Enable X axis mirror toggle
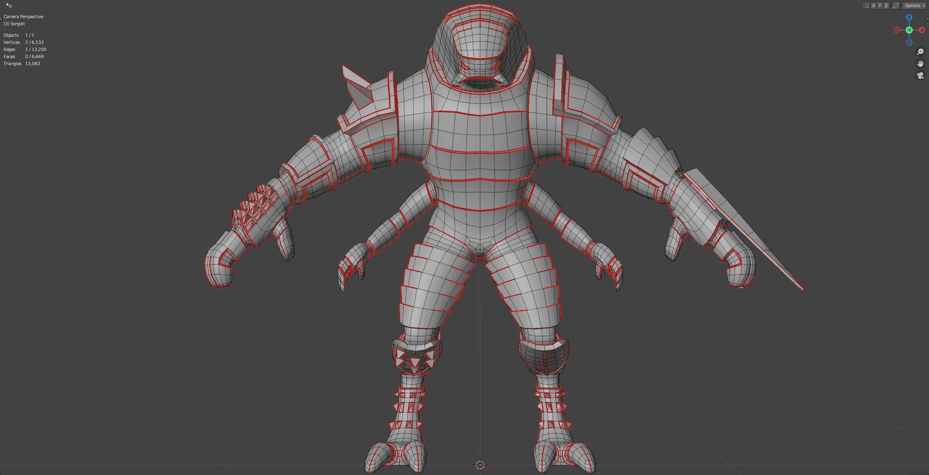 coord(873,6)
